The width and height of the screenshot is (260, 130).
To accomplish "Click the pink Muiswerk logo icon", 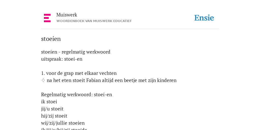I will [x=47, y=18].
